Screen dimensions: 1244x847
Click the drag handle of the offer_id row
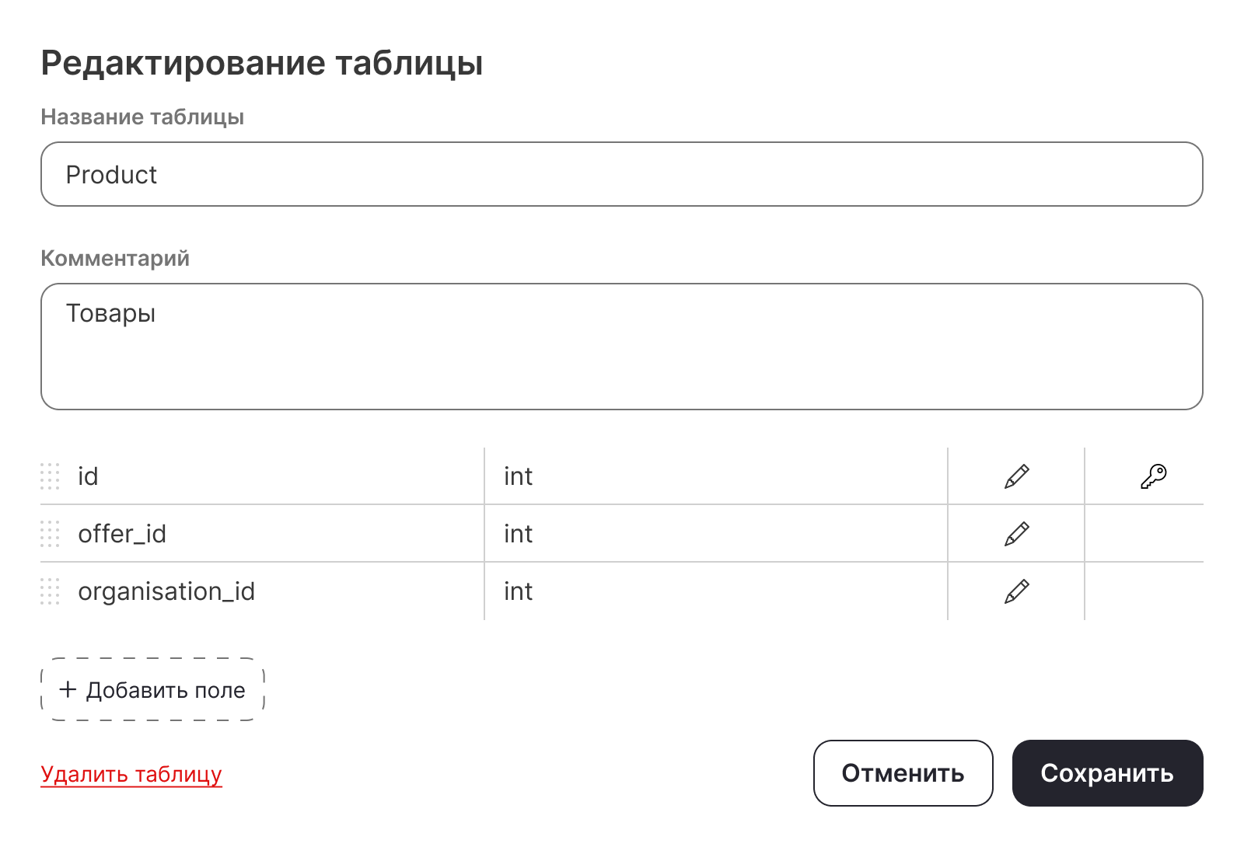50,534
